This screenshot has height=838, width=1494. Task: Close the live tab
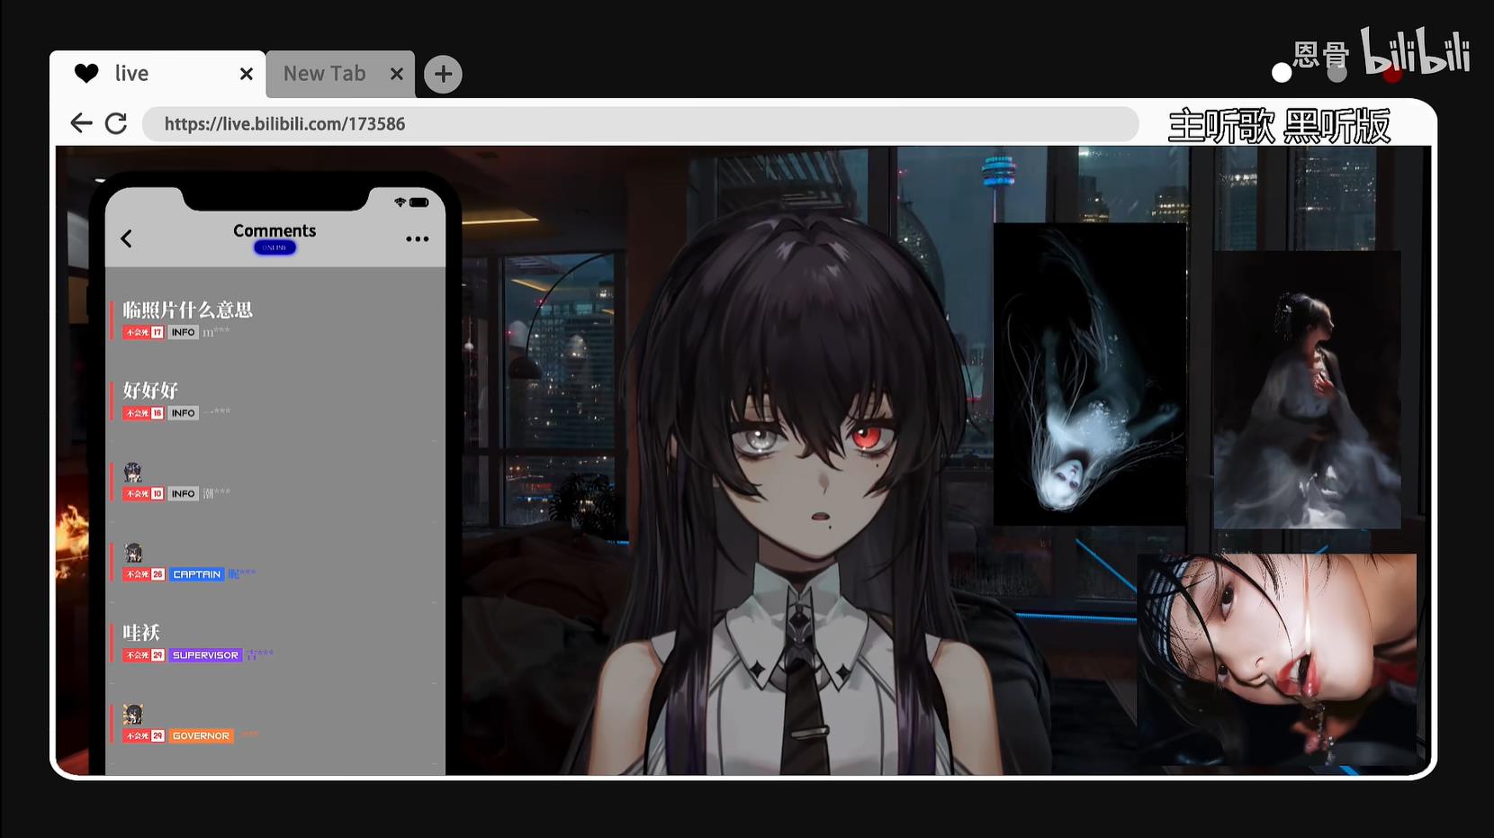(x=246, y=74)
